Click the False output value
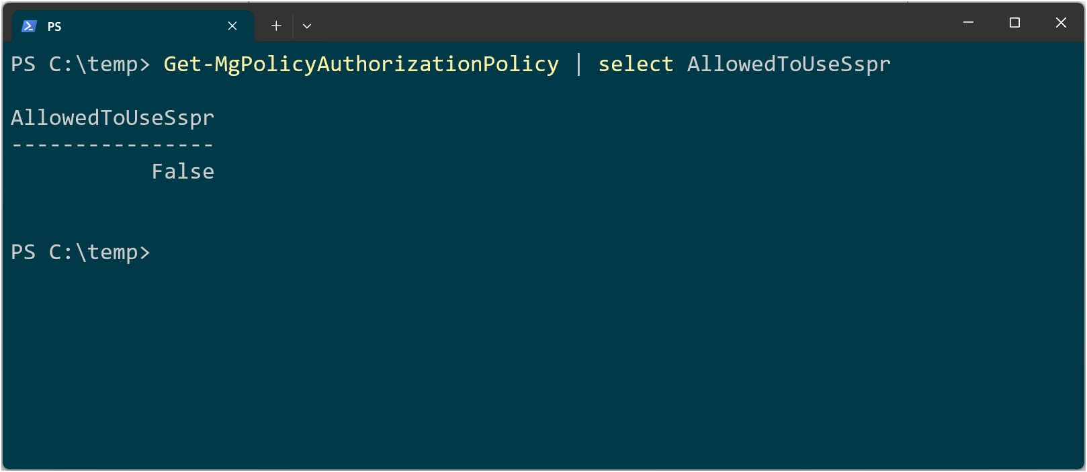The width and height of the screenshot is (1087, 472). (183, 172)
